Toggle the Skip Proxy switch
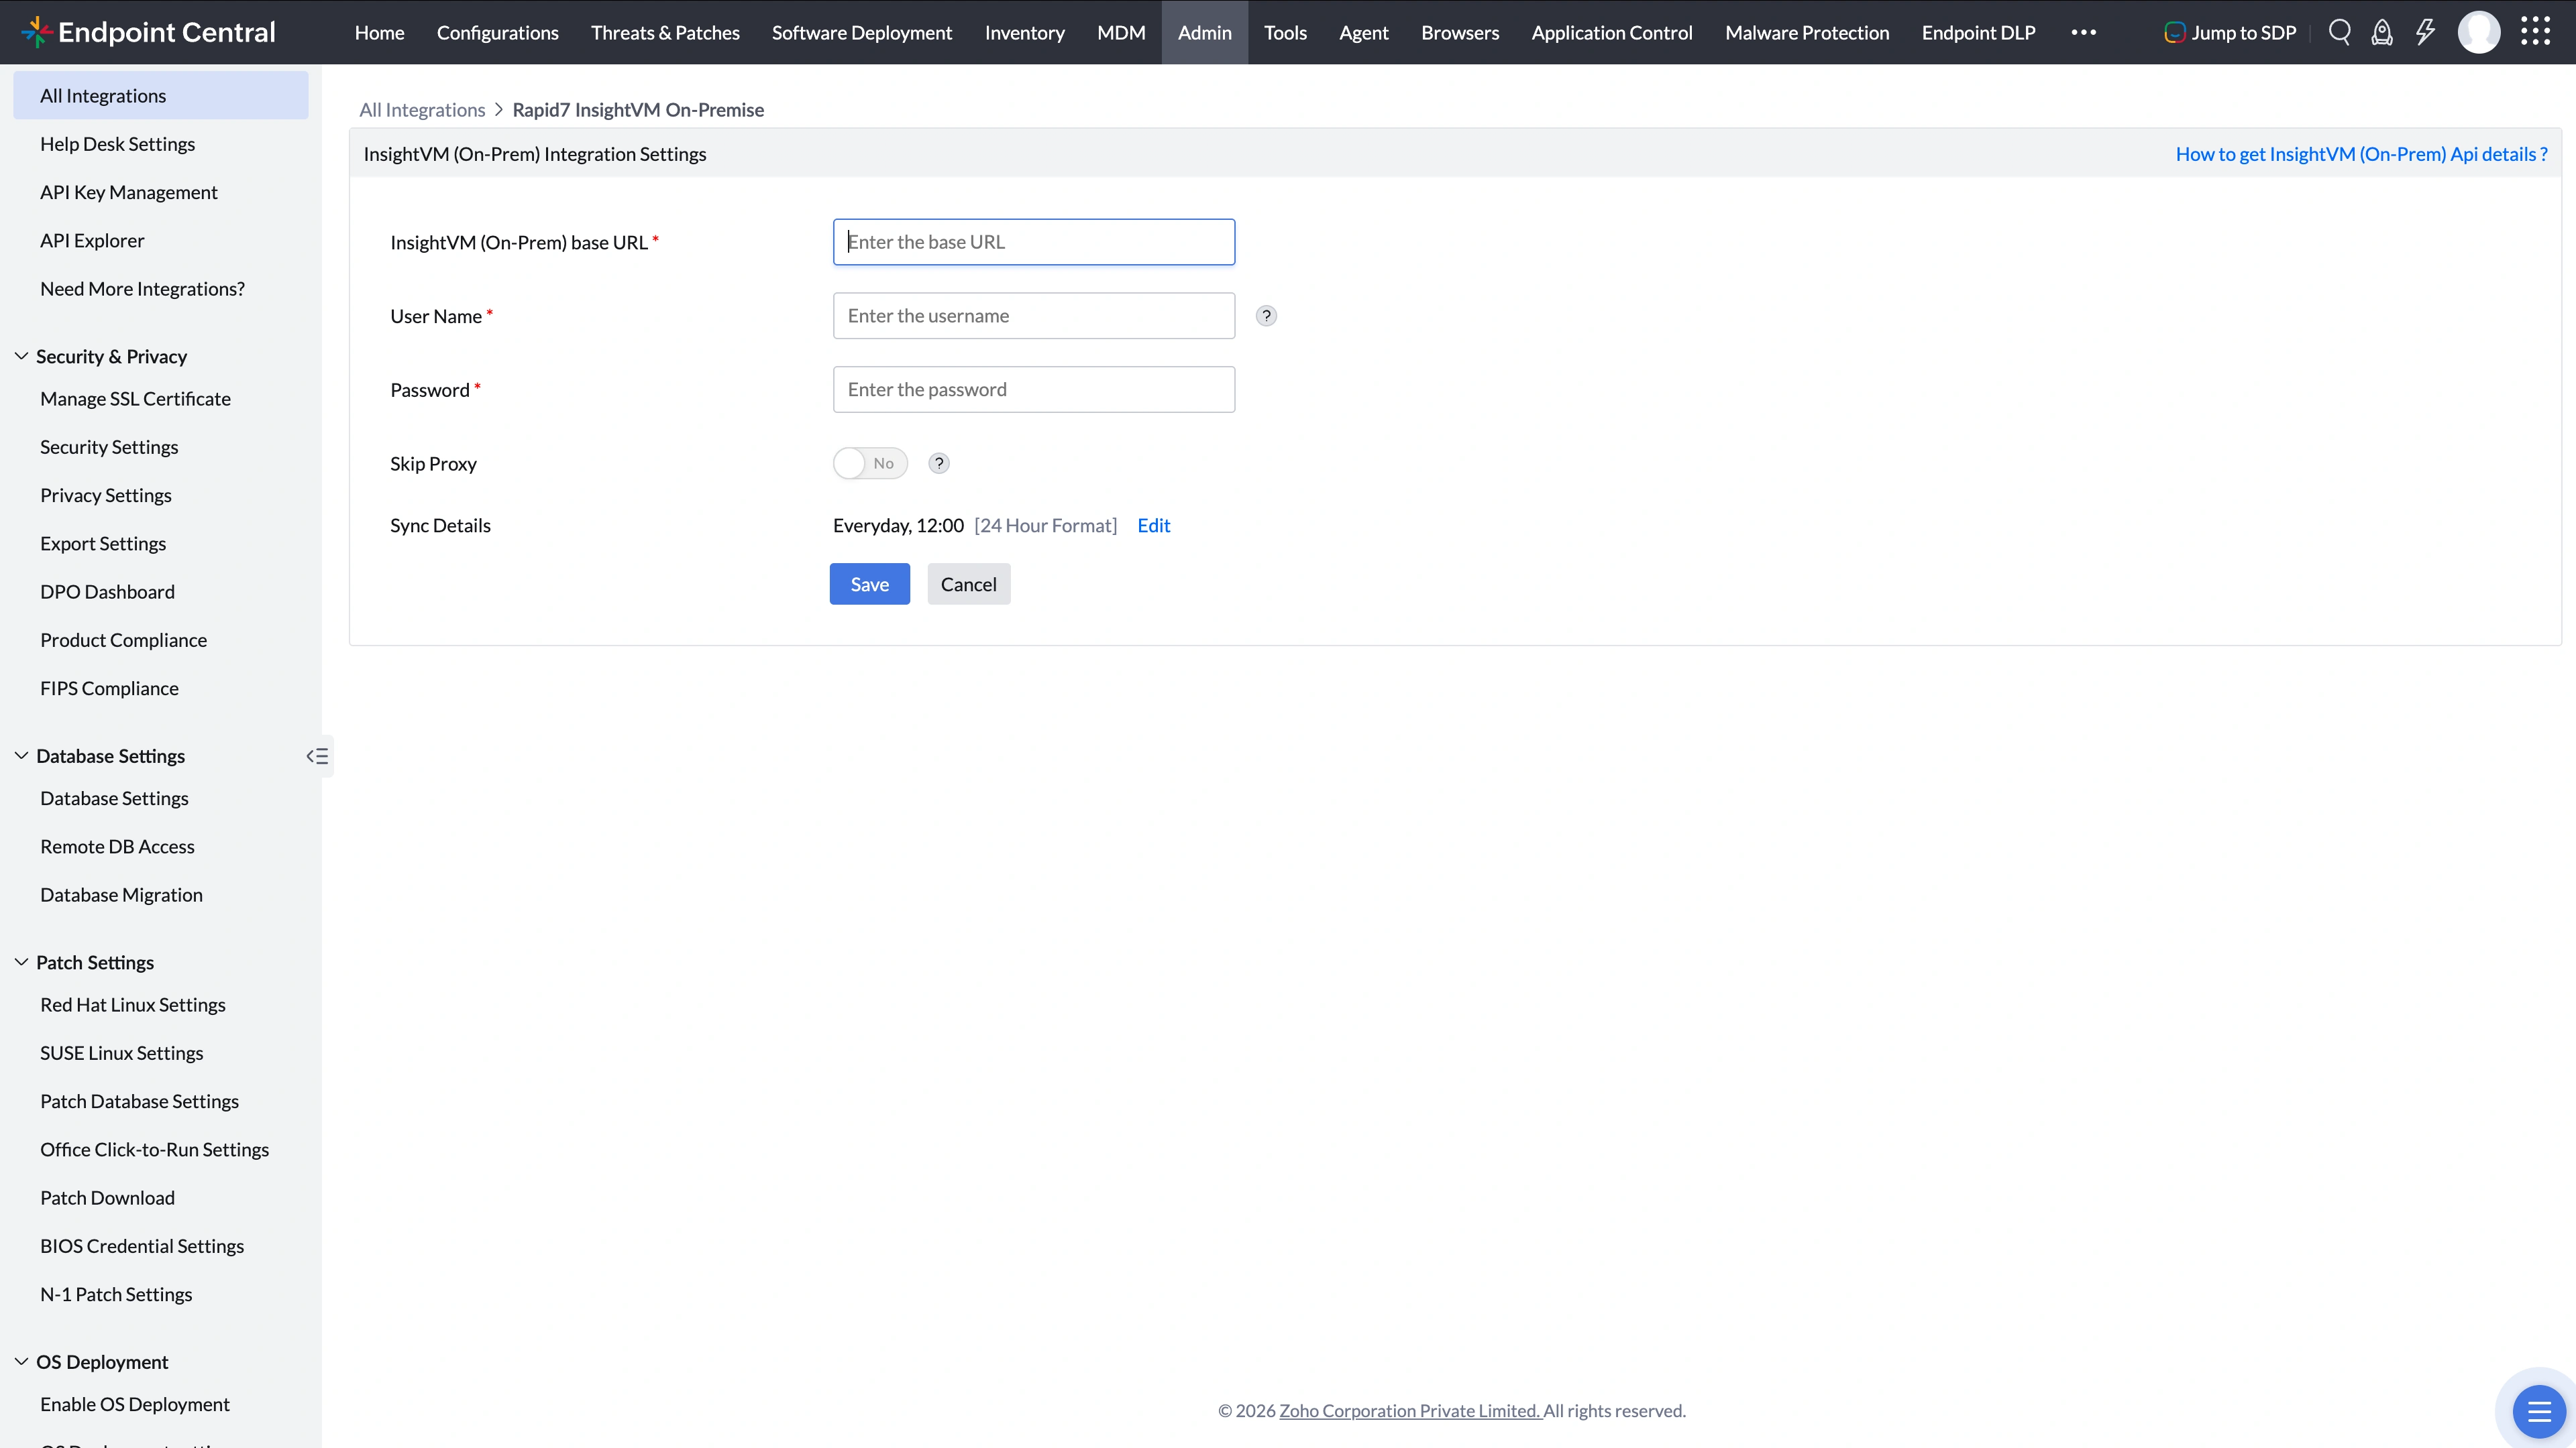The height and width of the screenshot is (1448, 2576). click(x=870, y=464)
